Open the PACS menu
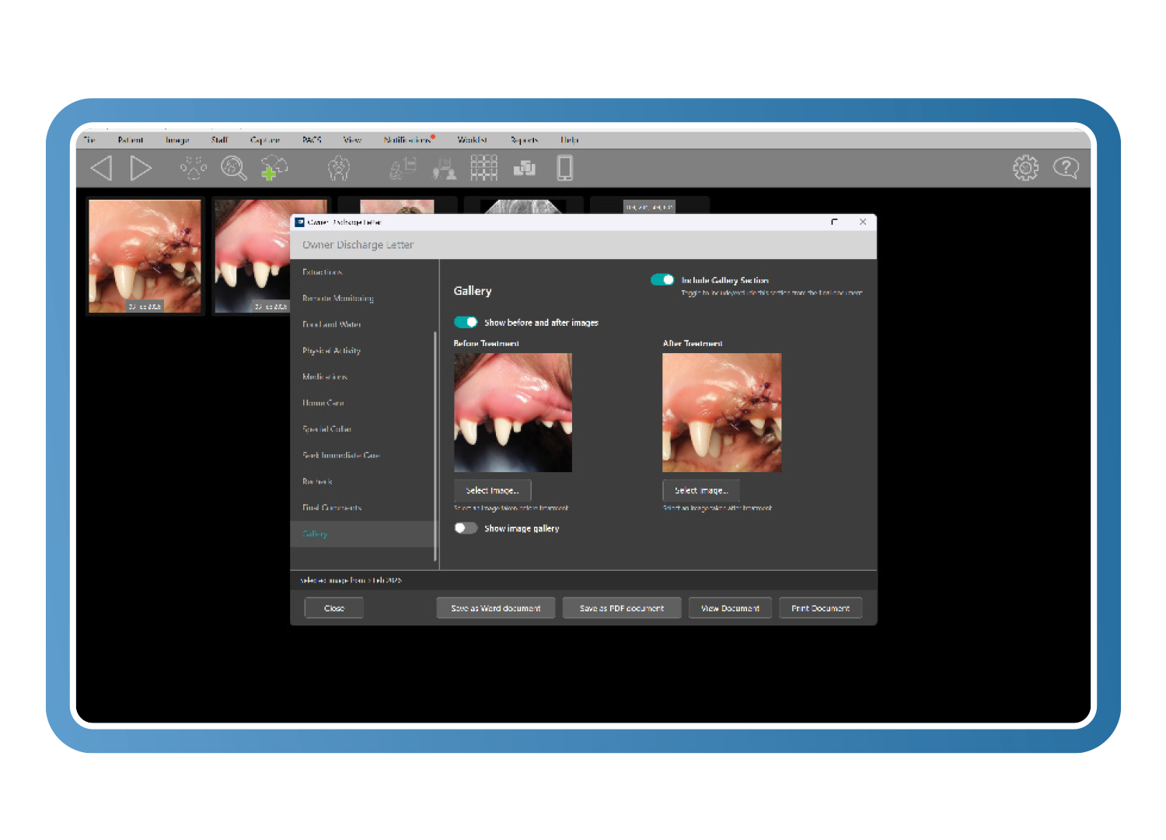1166x840 pixels. pos(312,140)
